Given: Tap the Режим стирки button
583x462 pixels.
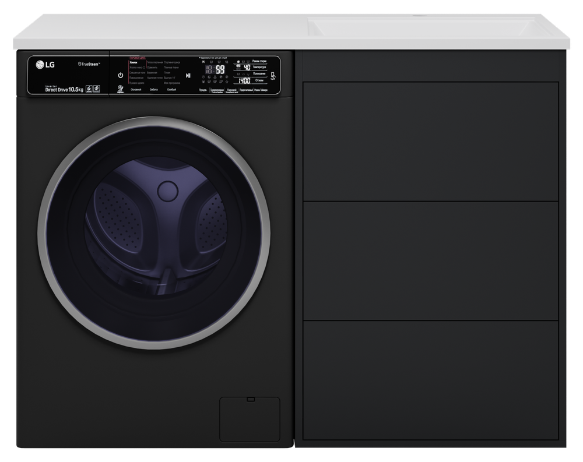Looking at the screenshot, I should tap(259, 61).
